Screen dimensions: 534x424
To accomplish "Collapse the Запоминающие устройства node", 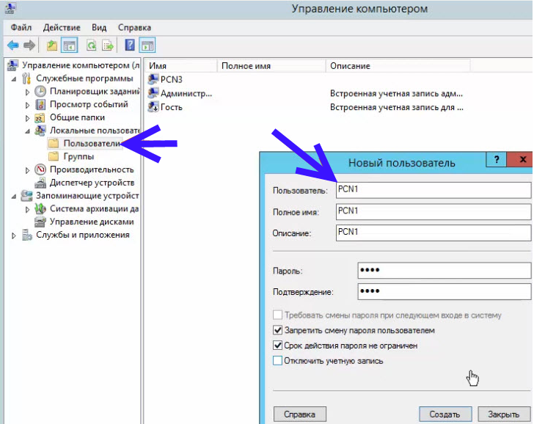I will tap(14, 196).
